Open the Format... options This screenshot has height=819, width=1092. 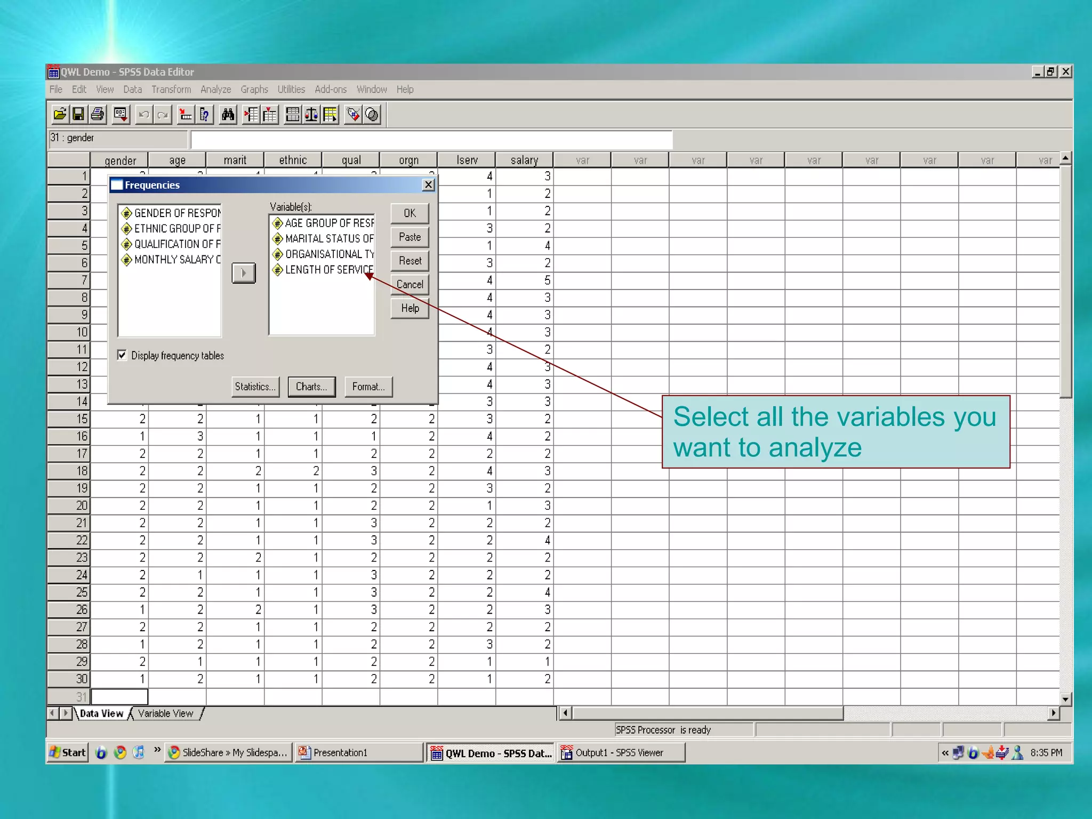[368, 387]
